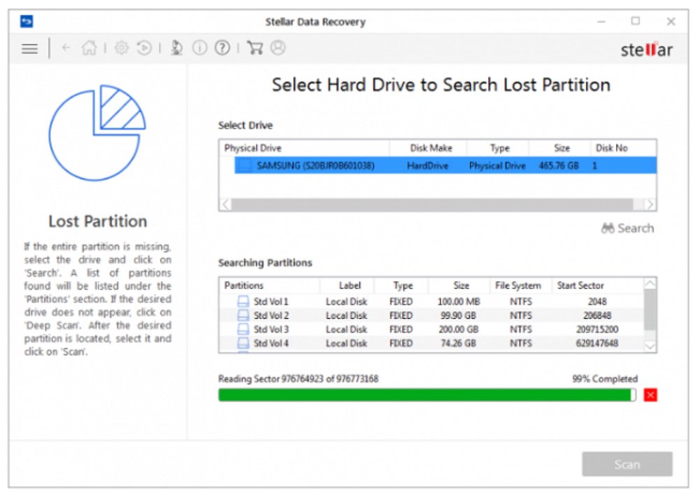The width and height of the screenshot is (699, 494).
Task: Click the File System column header
Action: [521, 285]
